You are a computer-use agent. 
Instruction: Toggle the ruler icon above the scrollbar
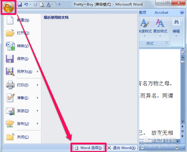183,52
